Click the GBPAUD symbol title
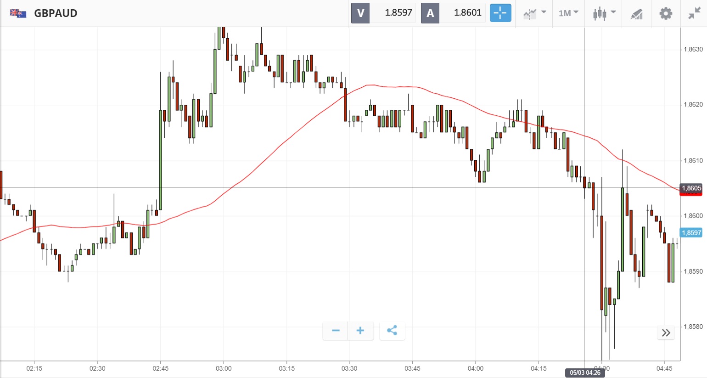 pos(56,13)
